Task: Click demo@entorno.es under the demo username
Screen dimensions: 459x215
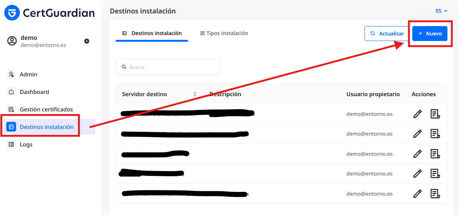Action: point(43,45)
